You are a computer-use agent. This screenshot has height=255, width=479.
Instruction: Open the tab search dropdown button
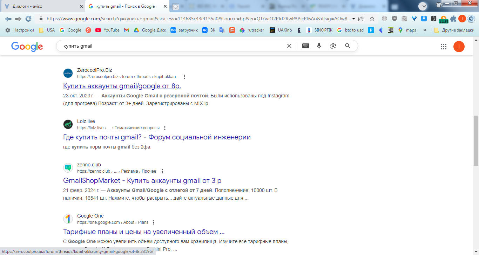(423, 6)
